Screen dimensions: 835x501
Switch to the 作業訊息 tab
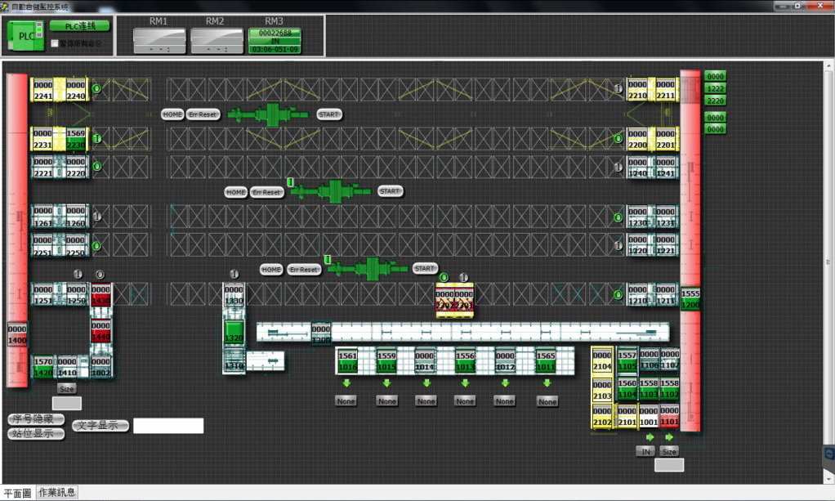click(x=57, y=493)
